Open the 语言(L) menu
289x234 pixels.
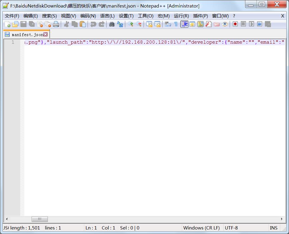pos(107,16)
